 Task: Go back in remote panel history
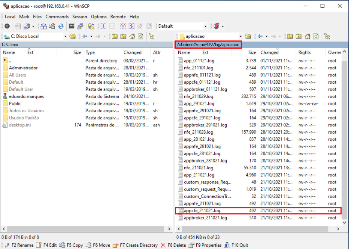click(260, 36)
